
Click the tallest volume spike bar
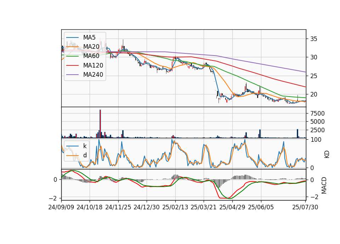tap(100, 124)
